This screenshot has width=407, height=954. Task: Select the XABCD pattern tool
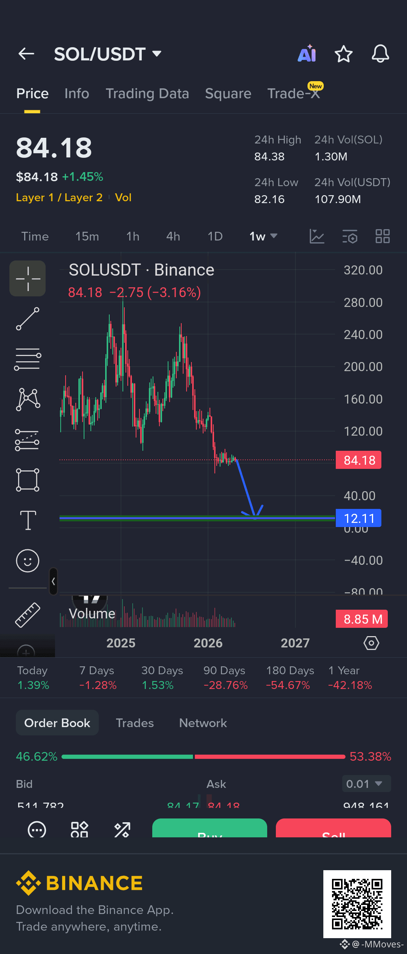coord(28,399)
